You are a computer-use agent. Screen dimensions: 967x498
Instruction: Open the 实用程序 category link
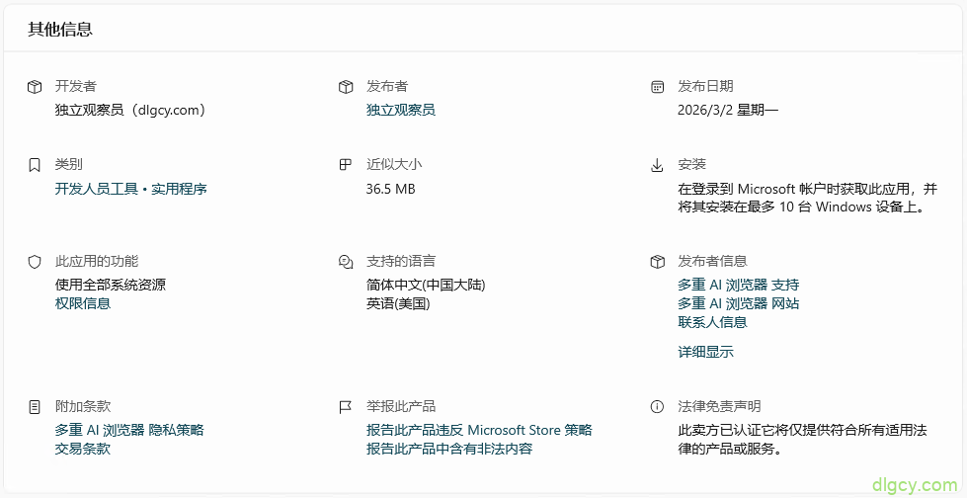[x=179, y=189]
